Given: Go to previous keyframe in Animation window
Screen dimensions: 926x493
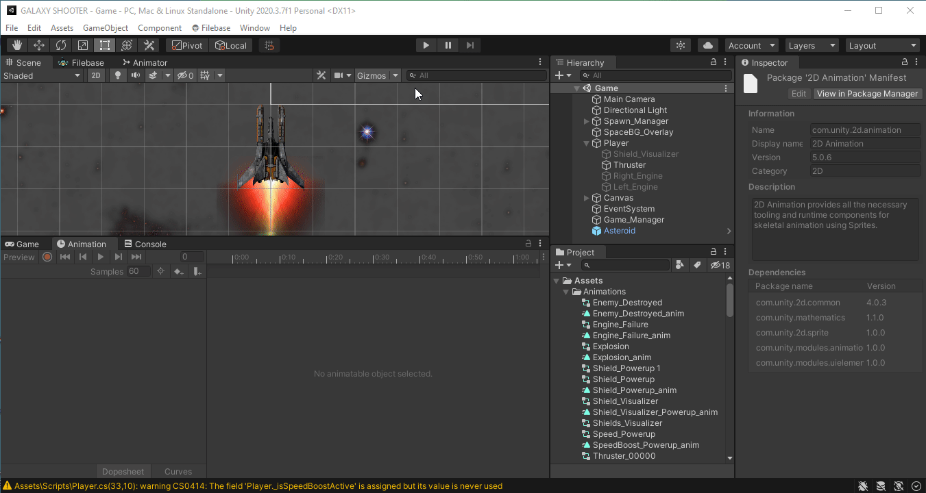Looking at the screenshot, I should (x=83, y=257).
